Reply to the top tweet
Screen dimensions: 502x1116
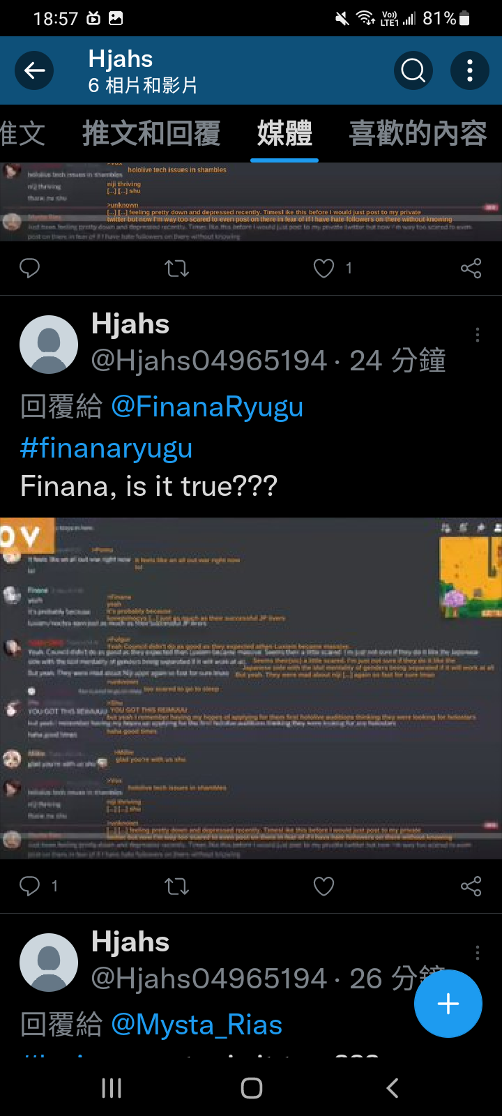click(30, 268)
